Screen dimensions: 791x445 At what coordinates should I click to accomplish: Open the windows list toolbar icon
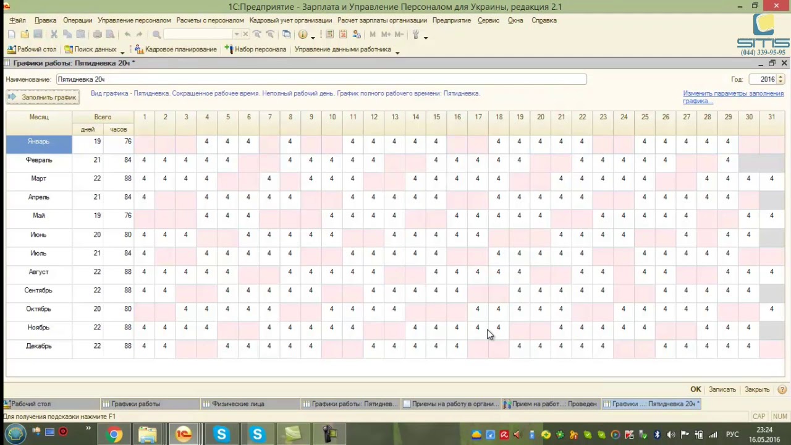click(286, 35)
